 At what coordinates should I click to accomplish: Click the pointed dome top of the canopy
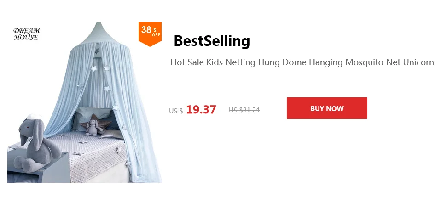click(x=98, y=32)
